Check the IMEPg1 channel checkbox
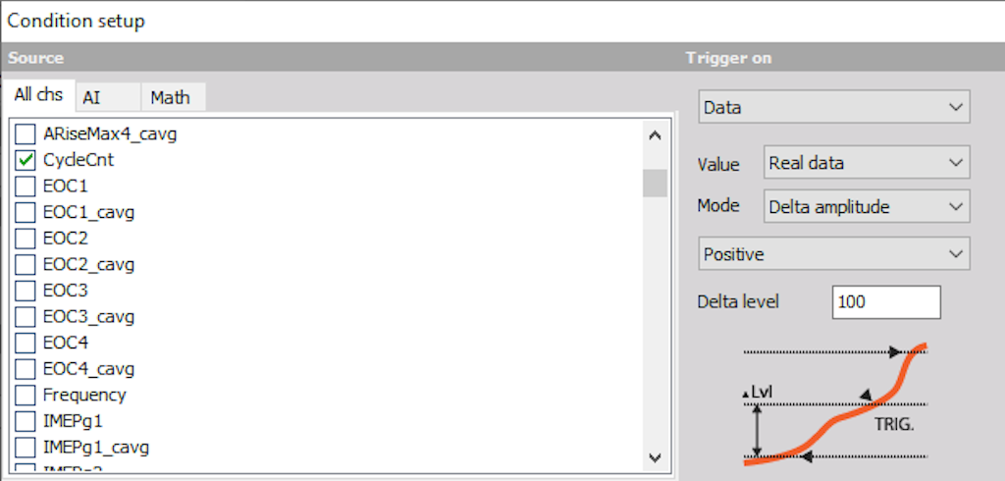The width and height of the screenshot is (1005, 481). tap(25, 421)
